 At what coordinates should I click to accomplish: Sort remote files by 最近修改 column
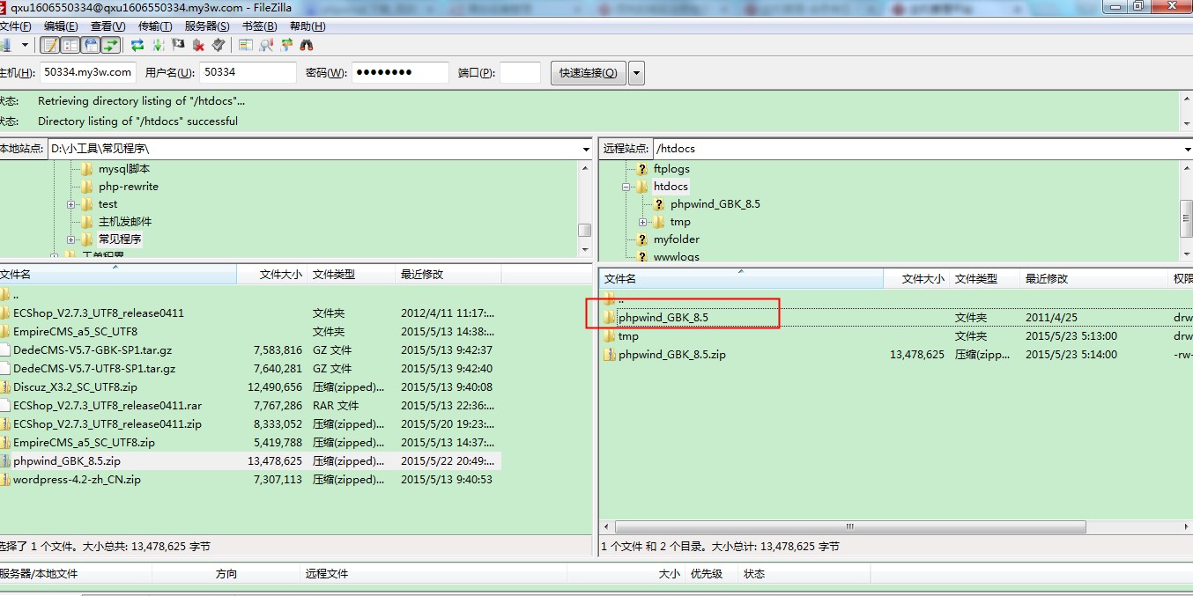tap(1094, 278)
